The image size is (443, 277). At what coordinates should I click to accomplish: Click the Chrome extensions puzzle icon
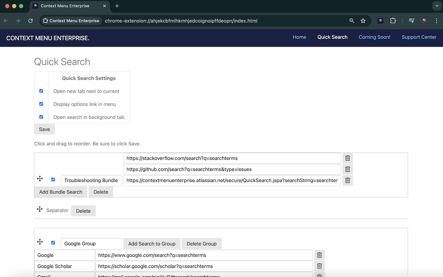point(393,20)
